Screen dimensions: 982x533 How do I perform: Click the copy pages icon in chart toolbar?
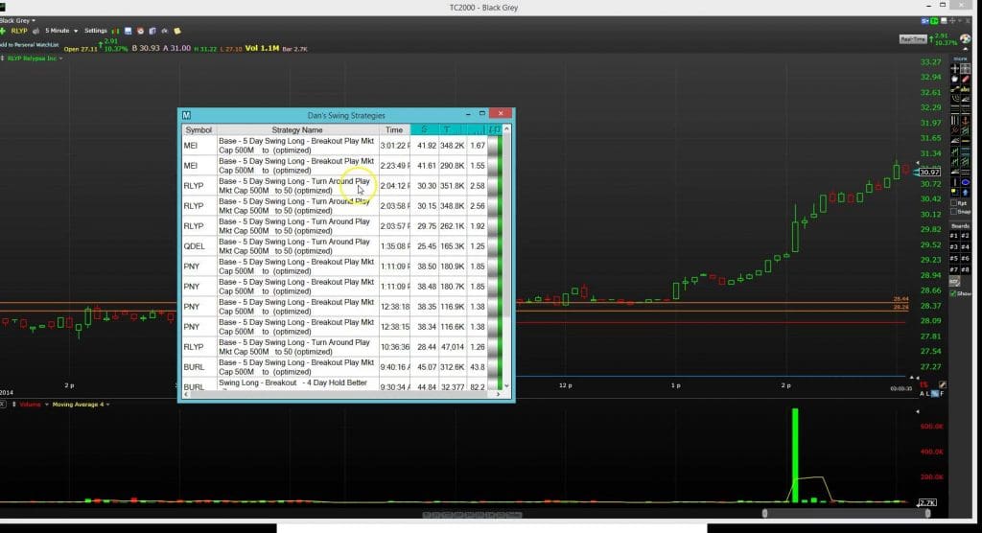click(152, 31)
